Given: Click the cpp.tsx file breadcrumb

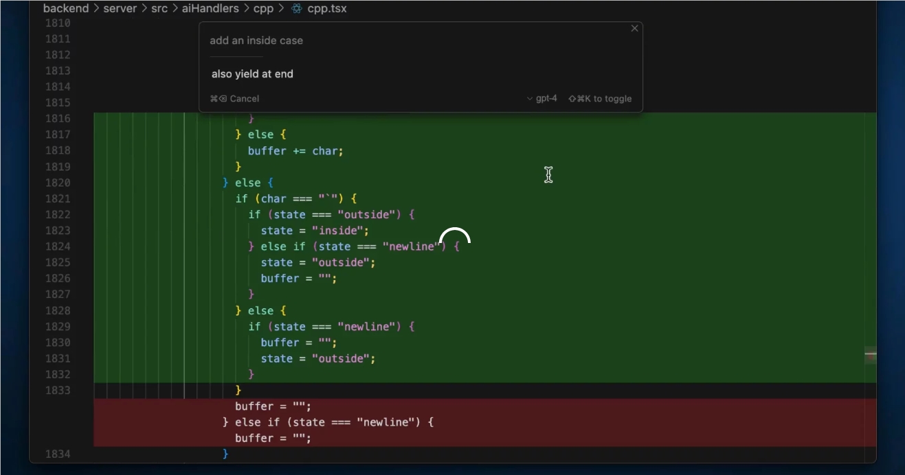Looking at the screenshot, I should point(327,9).
